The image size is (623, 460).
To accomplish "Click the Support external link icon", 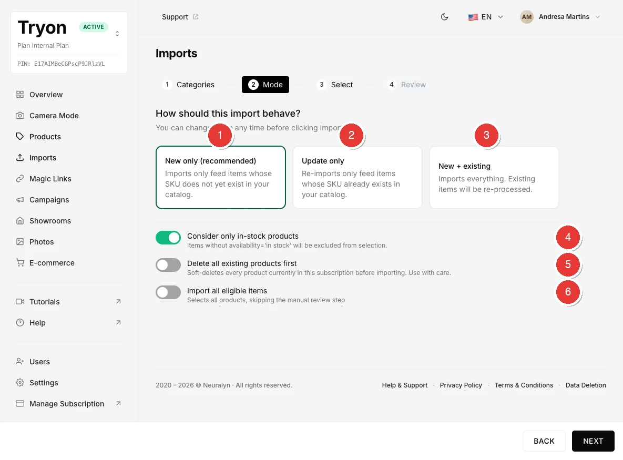I will click(x=196, y=17).
